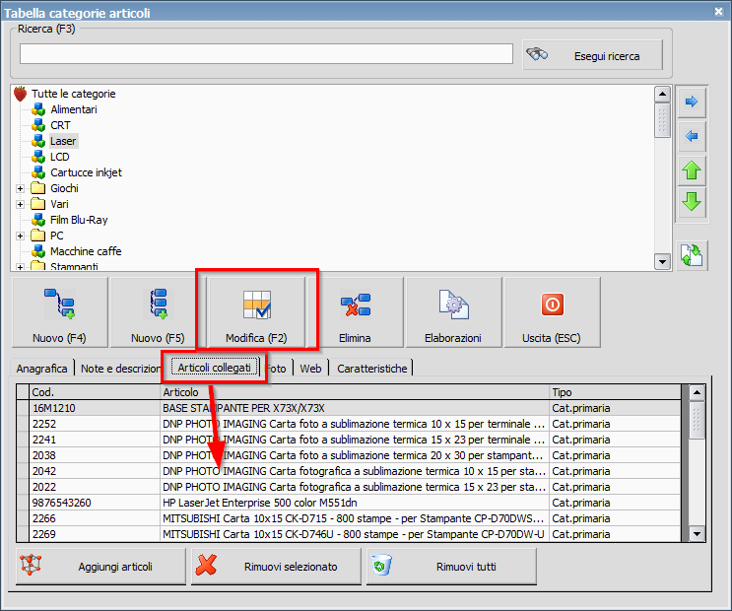
Task: Click the strawberry icon of Tutte le categorie
Action: tap(20, 94)
